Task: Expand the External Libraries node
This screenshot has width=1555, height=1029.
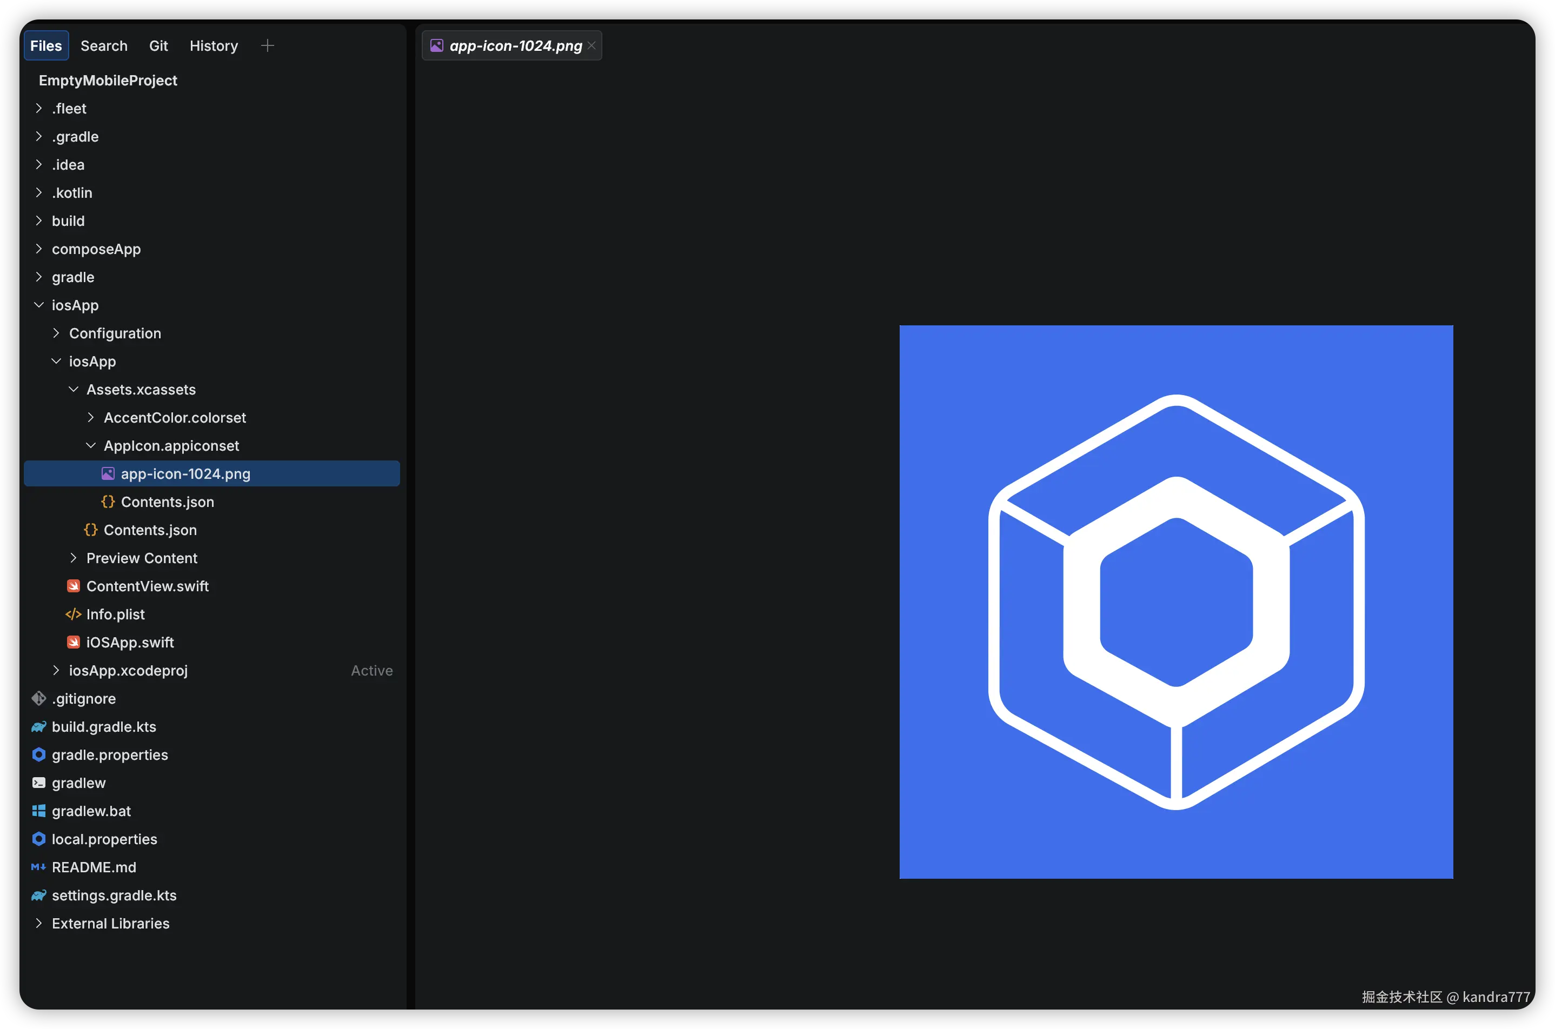Action: pyautogui.click(x=39, y=923)
